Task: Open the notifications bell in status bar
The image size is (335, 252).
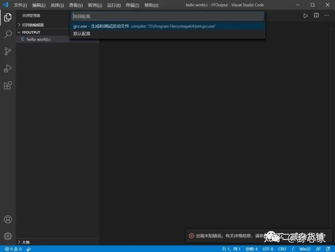Action: (328, 249)
